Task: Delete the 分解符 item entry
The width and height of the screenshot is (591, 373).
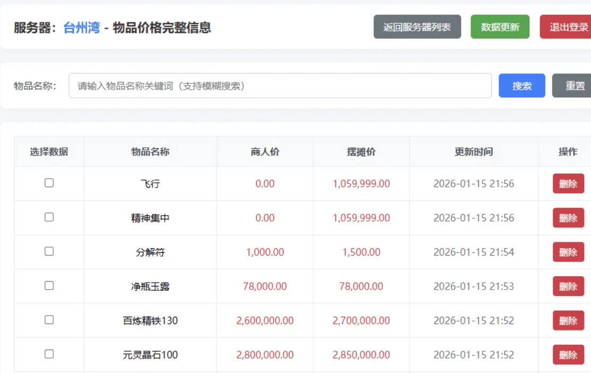Action: click(x=569, y=251)
